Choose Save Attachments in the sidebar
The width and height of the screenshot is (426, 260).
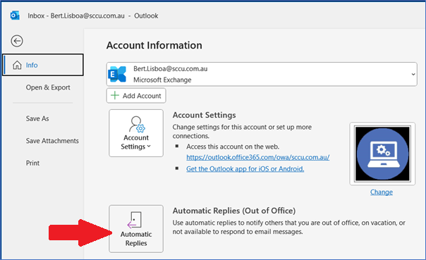52,141
